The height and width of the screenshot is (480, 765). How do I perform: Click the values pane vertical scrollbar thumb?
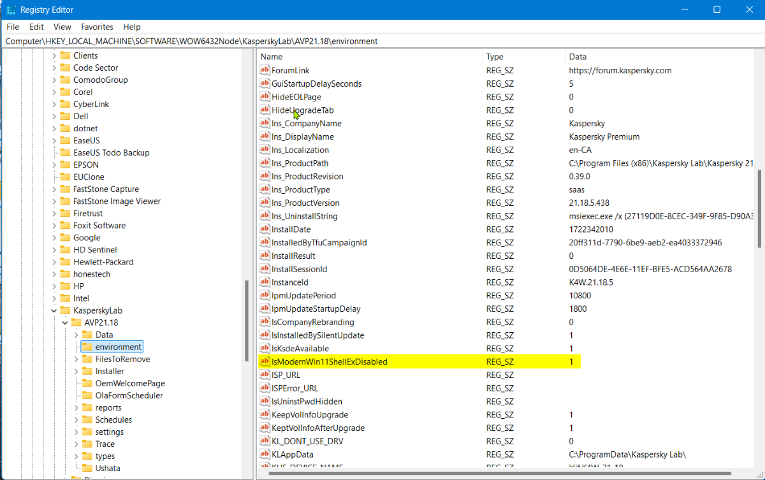pos(759,208)
